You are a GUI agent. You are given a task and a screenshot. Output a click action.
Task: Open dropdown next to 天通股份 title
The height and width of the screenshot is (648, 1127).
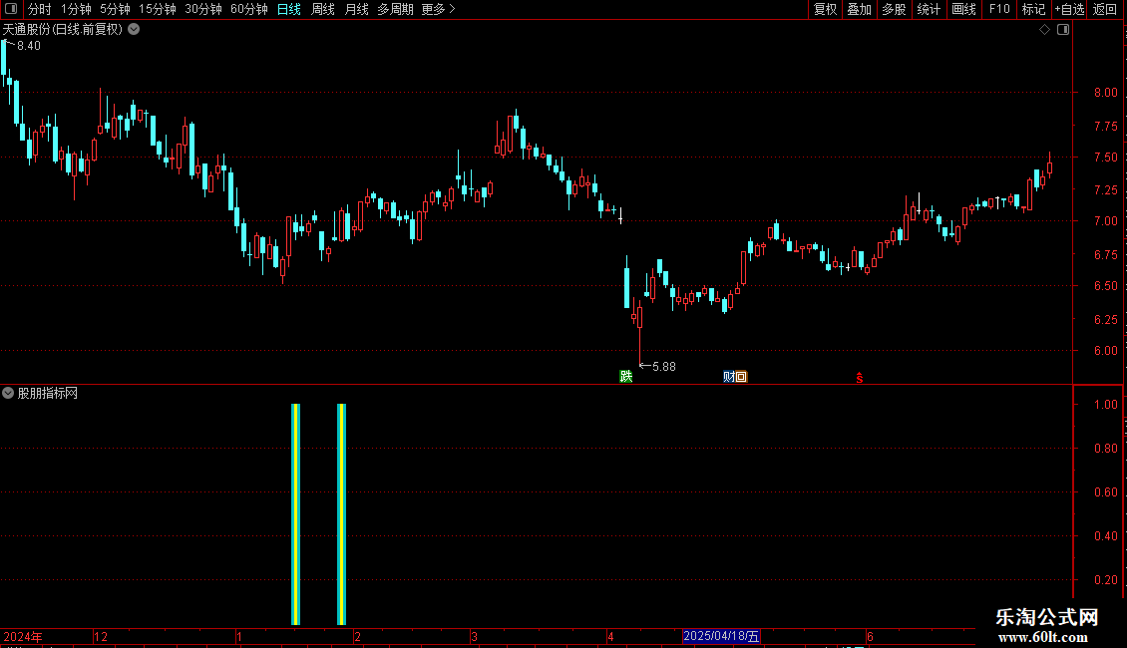point(134,30)
